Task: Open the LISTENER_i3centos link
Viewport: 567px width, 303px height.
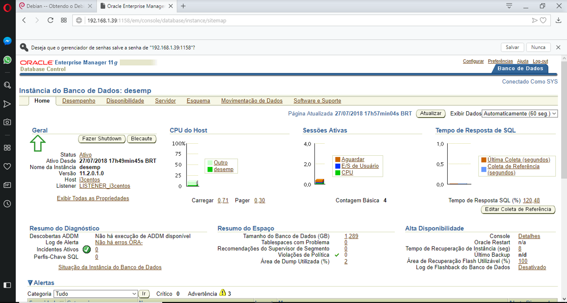Action: tap(105, 186)
